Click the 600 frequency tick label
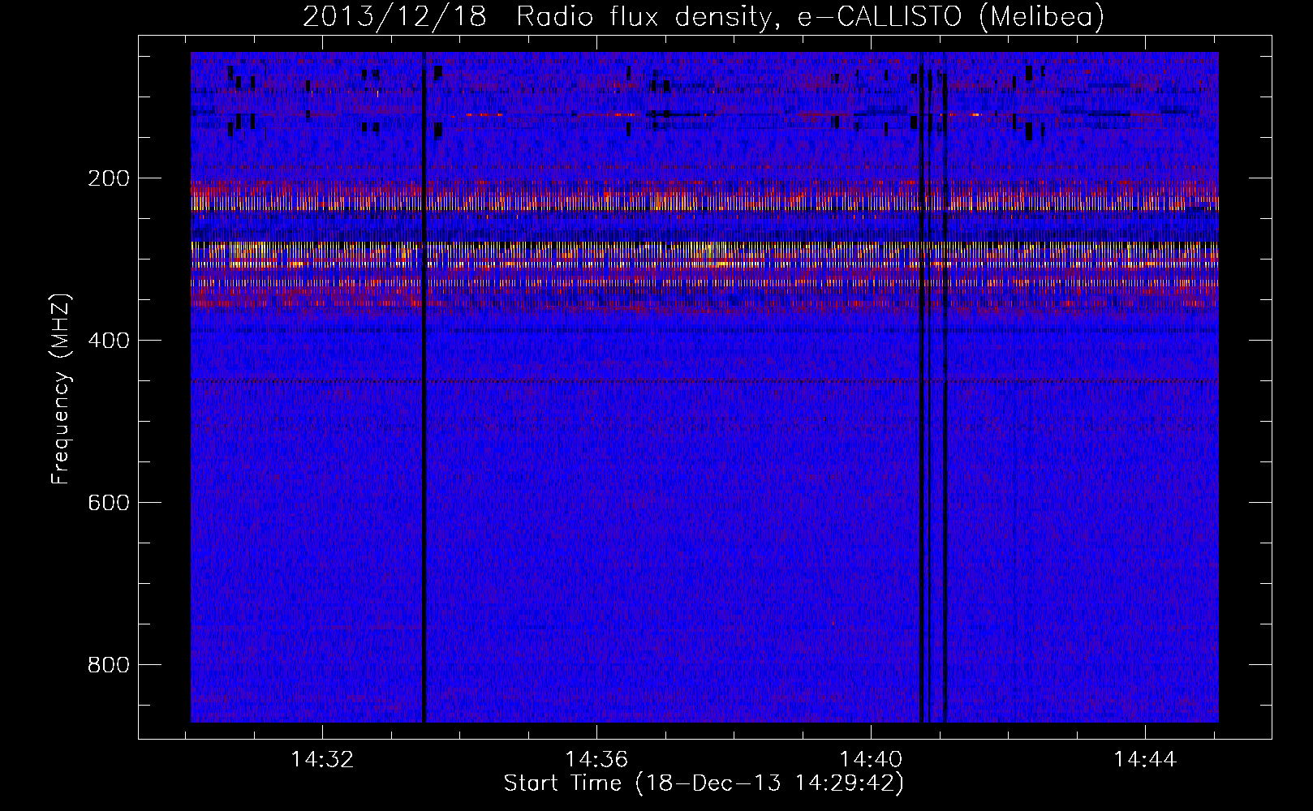The image size is (1313, 811). coord(108,502)
